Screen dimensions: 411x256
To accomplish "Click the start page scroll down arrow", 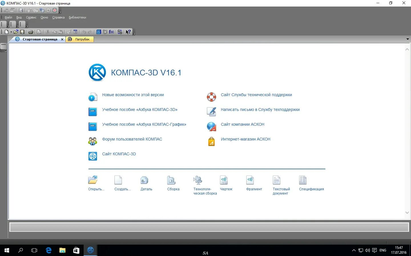I will coord(407,212).
